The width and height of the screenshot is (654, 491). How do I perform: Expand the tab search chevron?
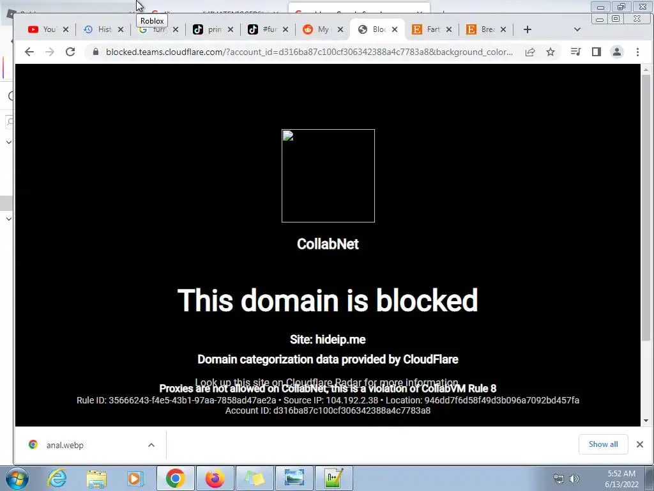[577, 29]
